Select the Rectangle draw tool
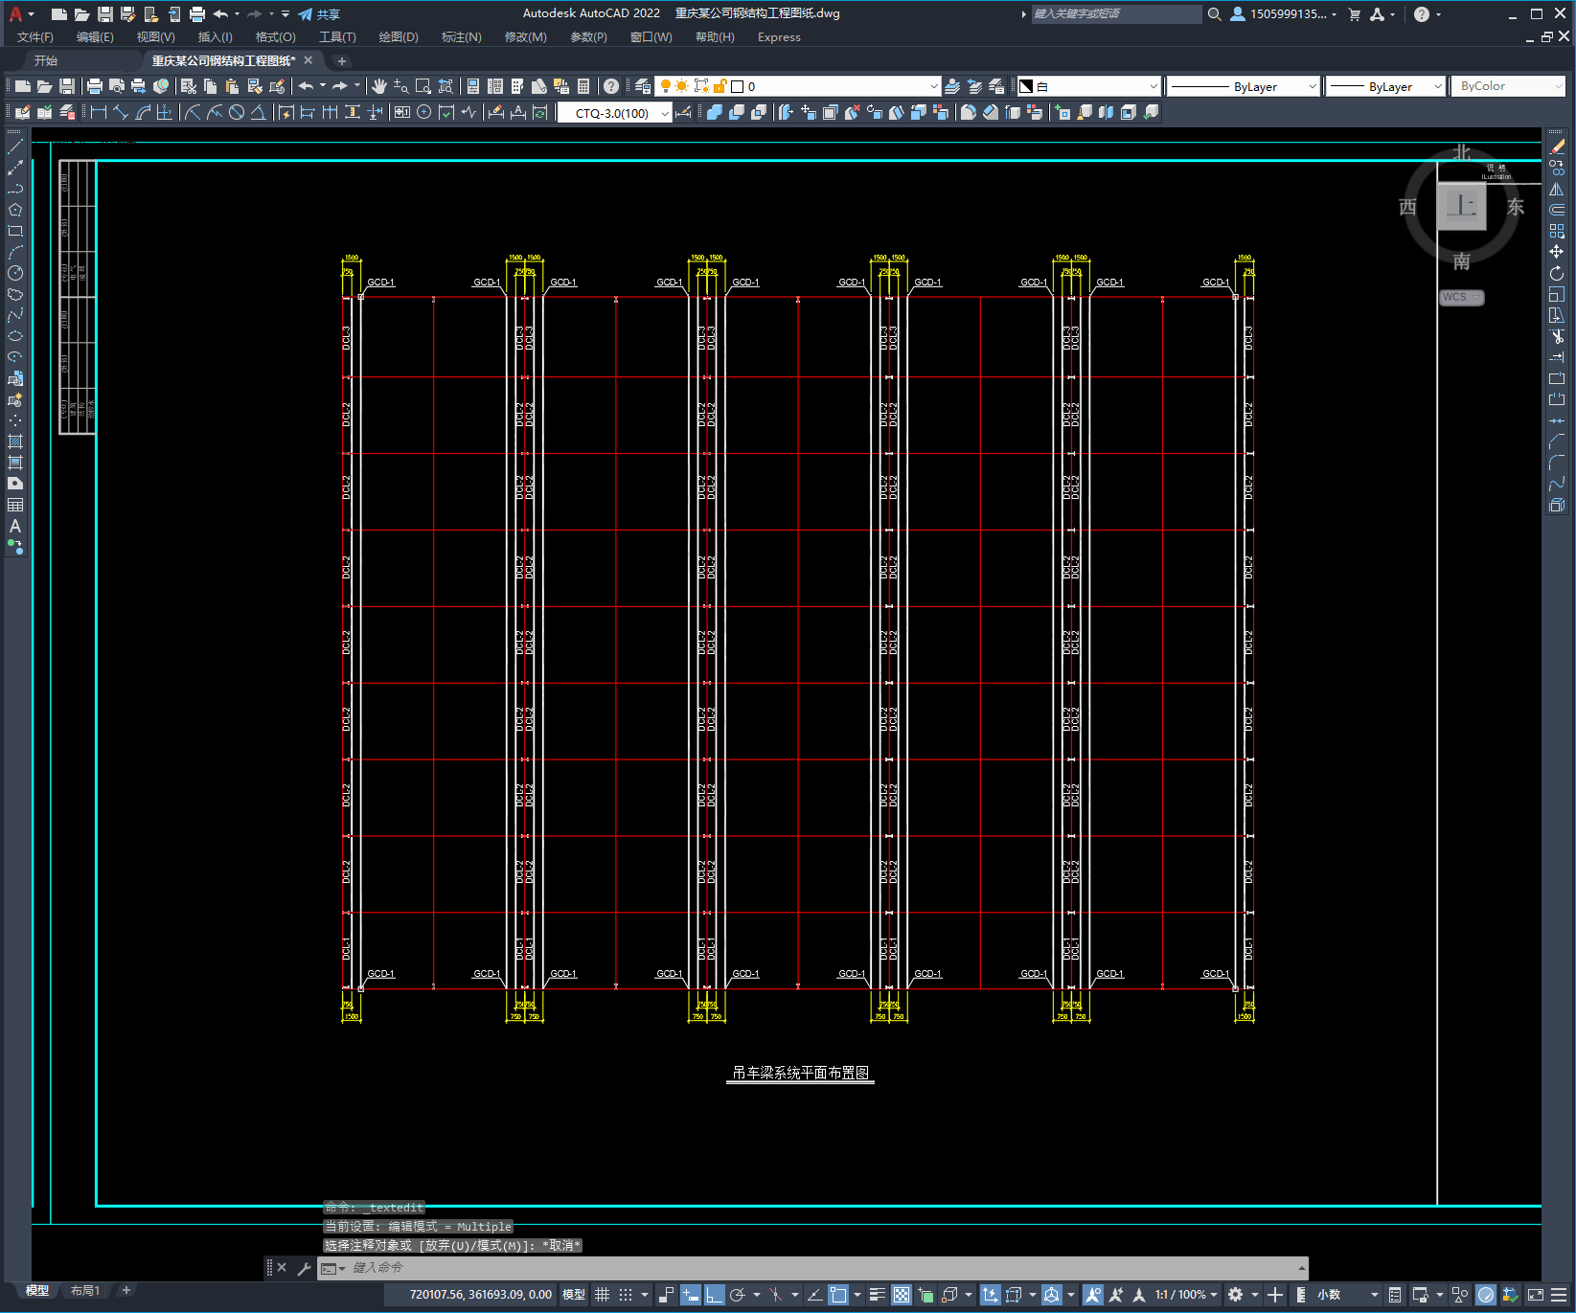1576x1313 pixels. (x=15, y=231)
